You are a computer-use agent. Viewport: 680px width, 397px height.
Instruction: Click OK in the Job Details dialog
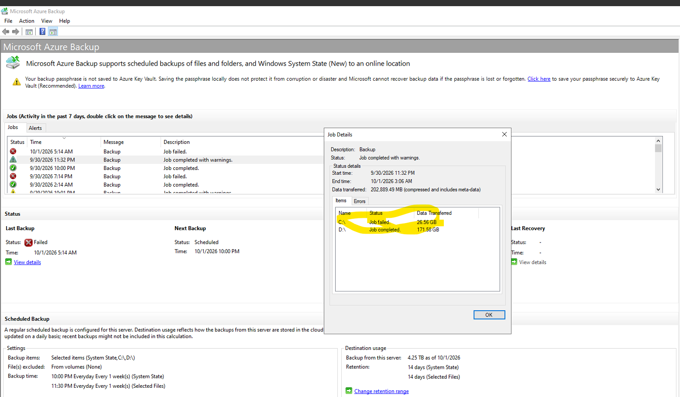click(x=489, y=315)
